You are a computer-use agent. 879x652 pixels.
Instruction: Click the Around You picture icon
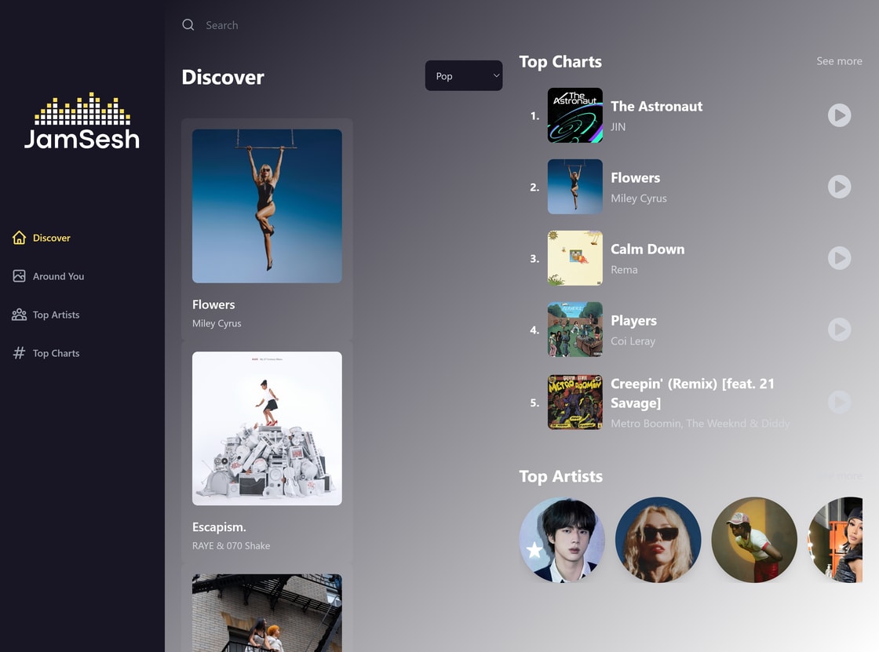click(19, 276)
